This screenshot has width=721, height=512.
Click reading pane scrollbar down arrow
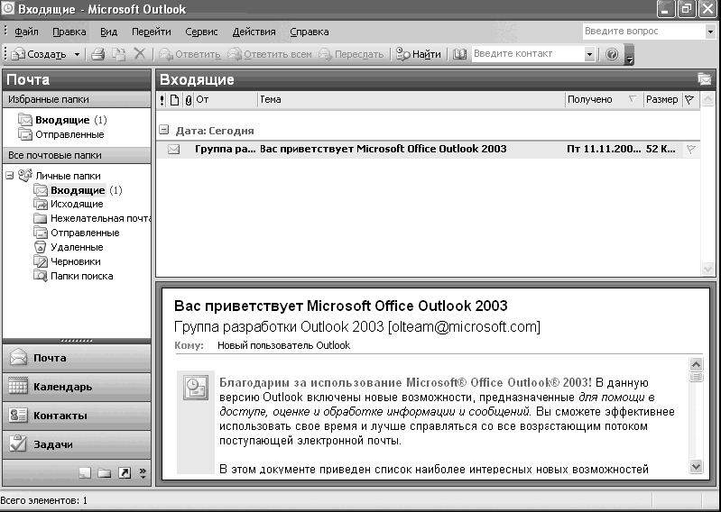696,467
